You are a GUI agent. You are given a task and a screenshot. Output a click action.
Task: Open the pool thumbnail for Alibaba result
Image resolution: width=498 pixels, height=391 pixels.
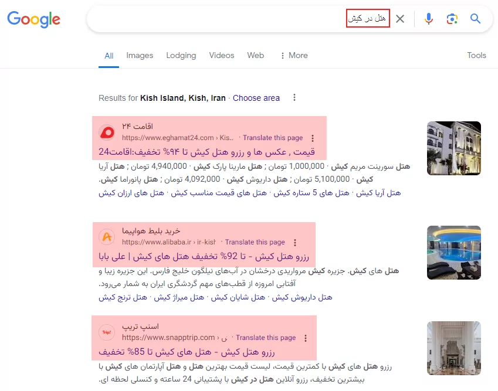(x=453, y=253)
